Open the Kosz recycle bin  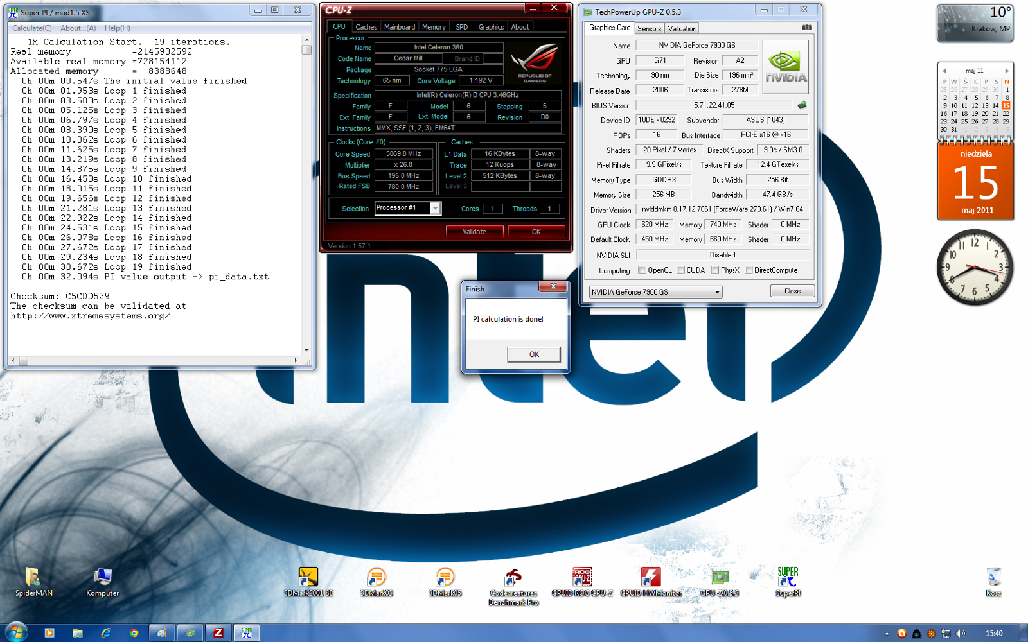pos(993,582)
